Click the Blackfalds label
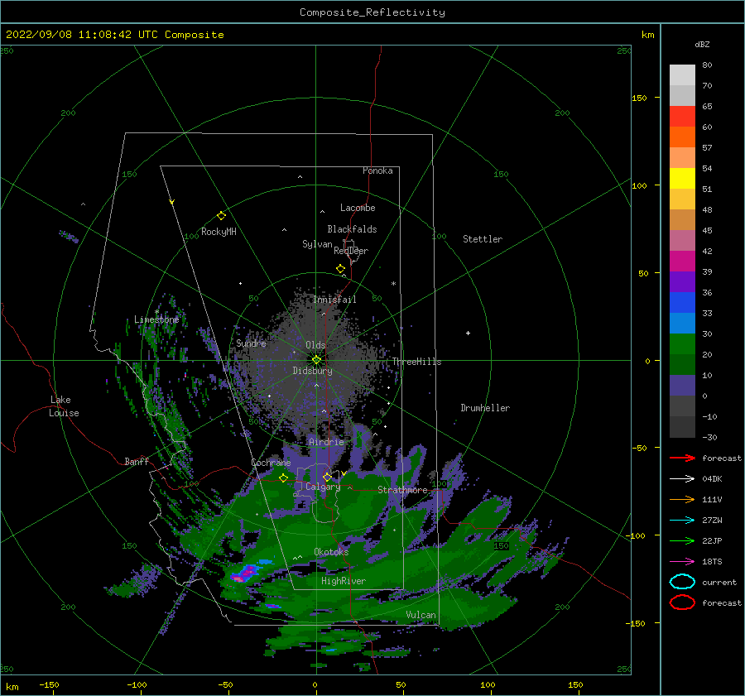The height and width of the screenshot is (696, 745). (x=352, y=229)
